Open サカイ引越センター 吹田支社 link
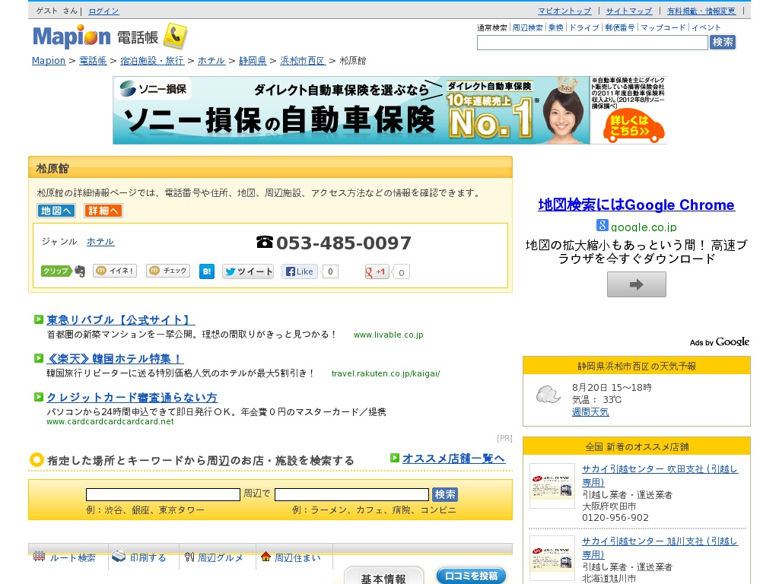This screenshot has height=584, width=779. (660, 475)
